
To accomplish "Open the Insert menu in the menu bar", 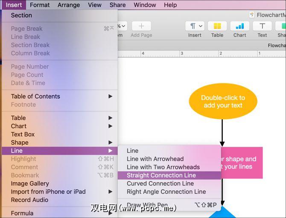I will [x=14, y=5].
